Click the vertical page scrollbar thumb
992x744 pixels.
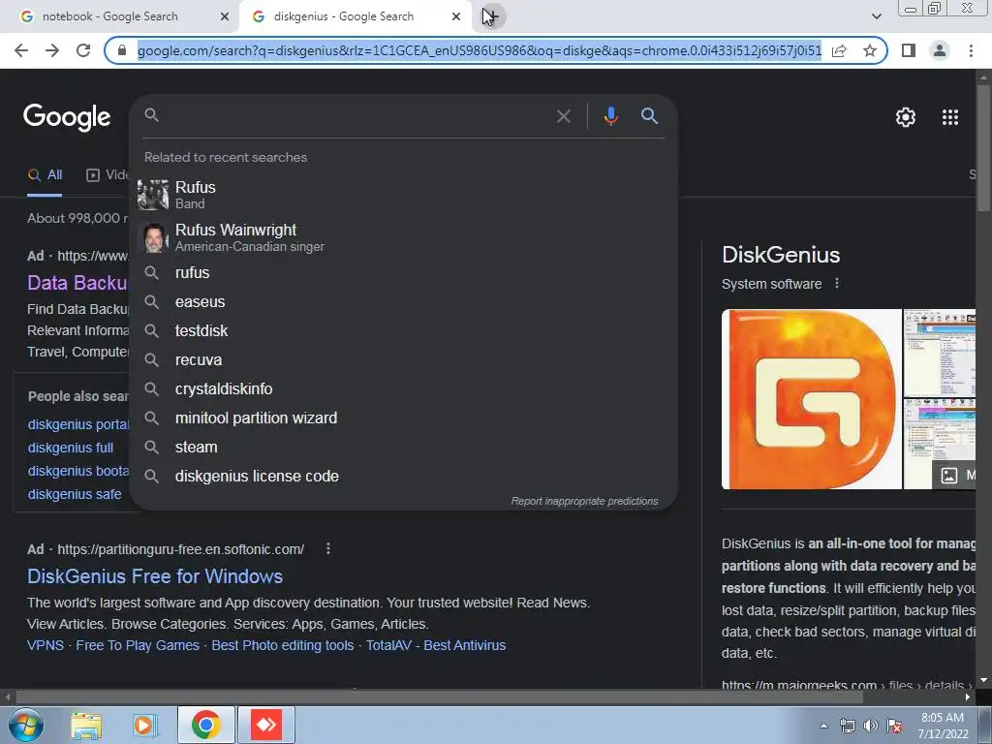click(984, 147)
